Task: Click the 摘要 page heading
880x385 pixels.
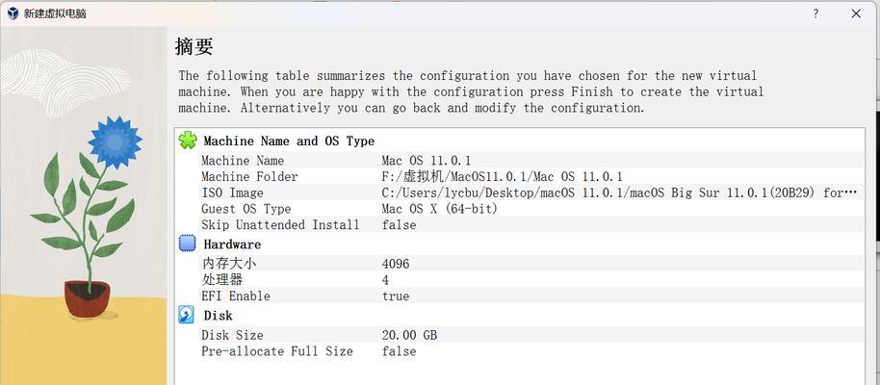Action: point(194,46)
